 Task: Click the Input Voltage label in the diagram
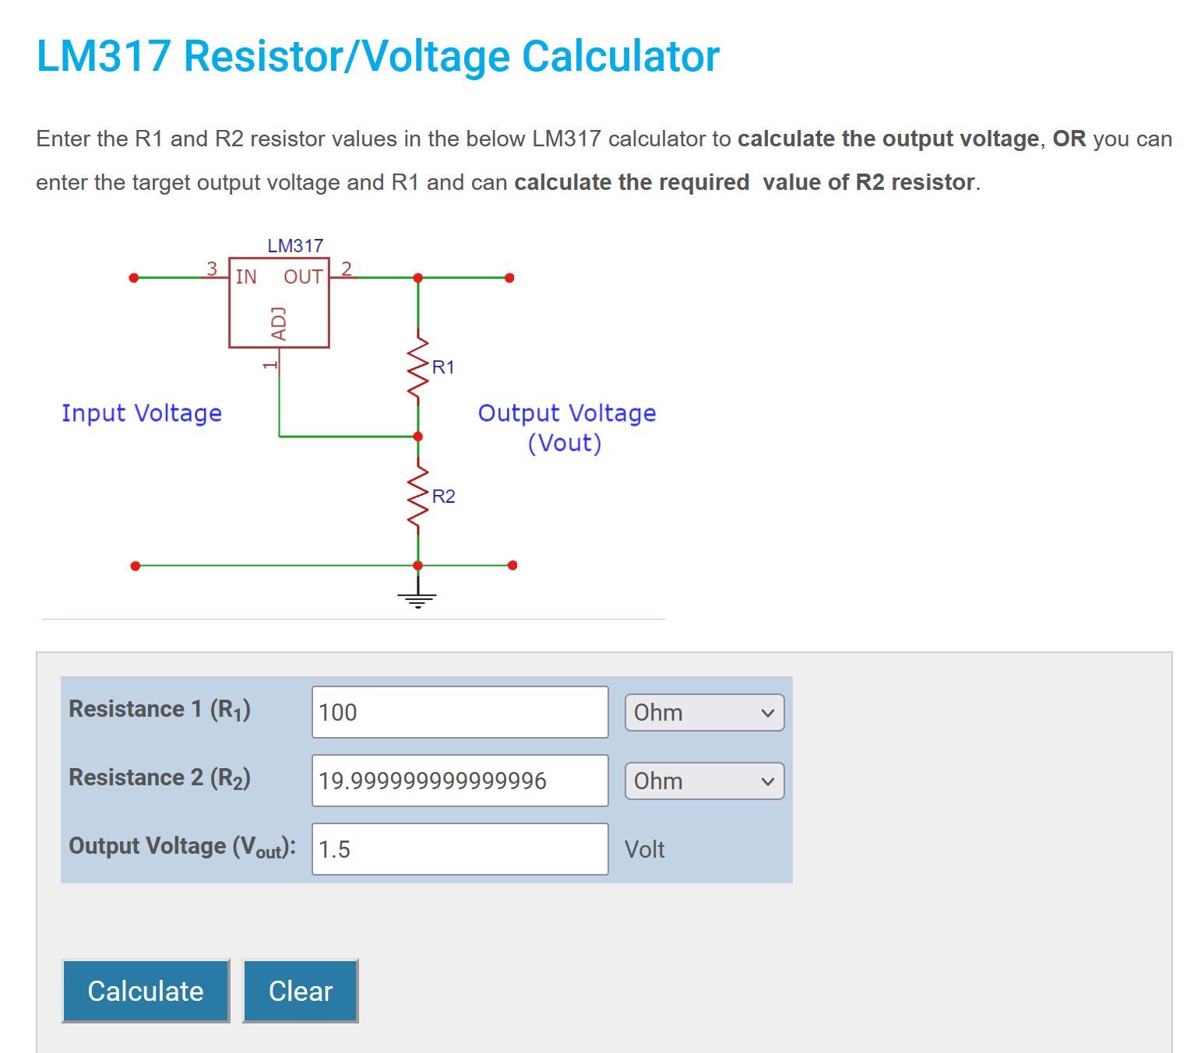tap(142, 413)
